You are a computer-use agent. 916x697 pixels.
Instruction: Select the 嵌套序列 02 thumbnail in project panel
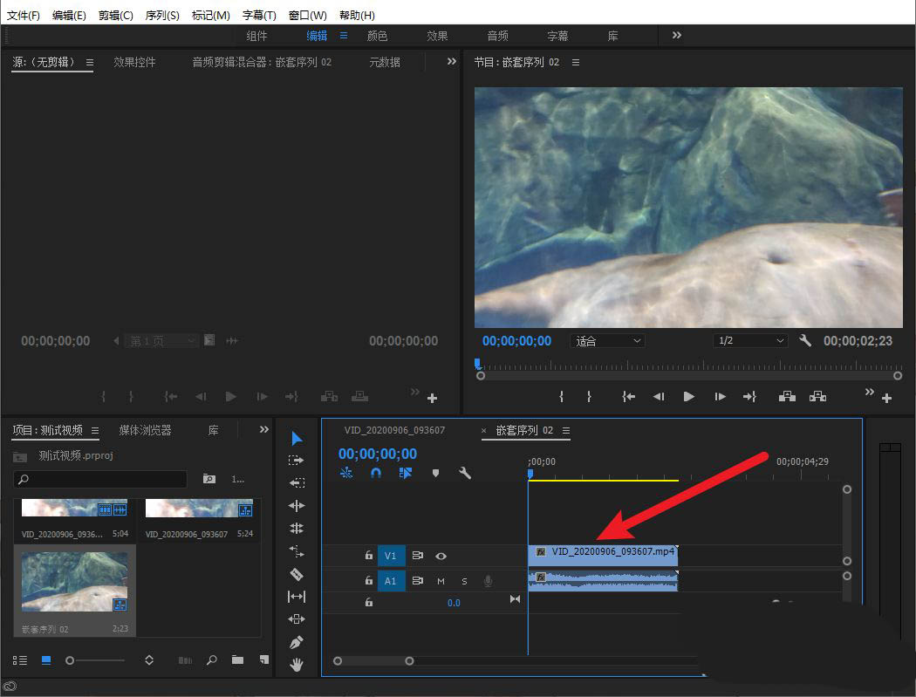tap(74, 582)
